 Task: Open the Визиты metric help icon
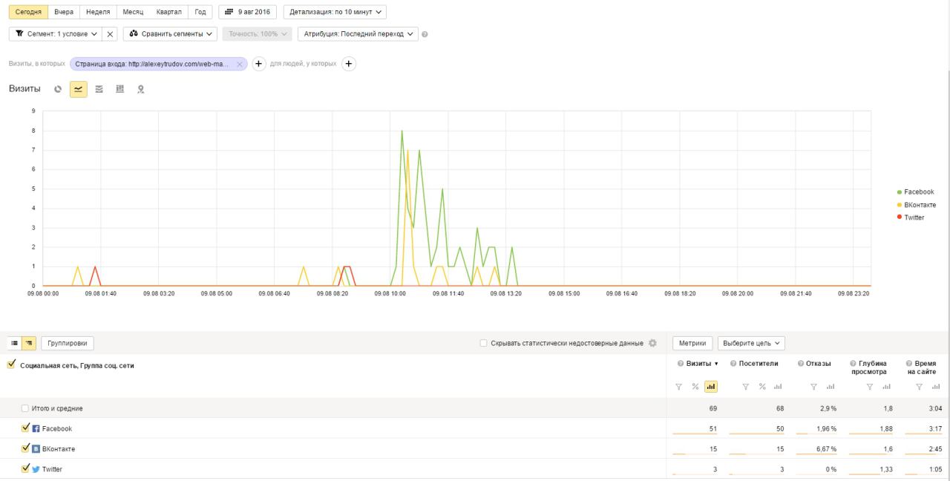coord(681,364)
